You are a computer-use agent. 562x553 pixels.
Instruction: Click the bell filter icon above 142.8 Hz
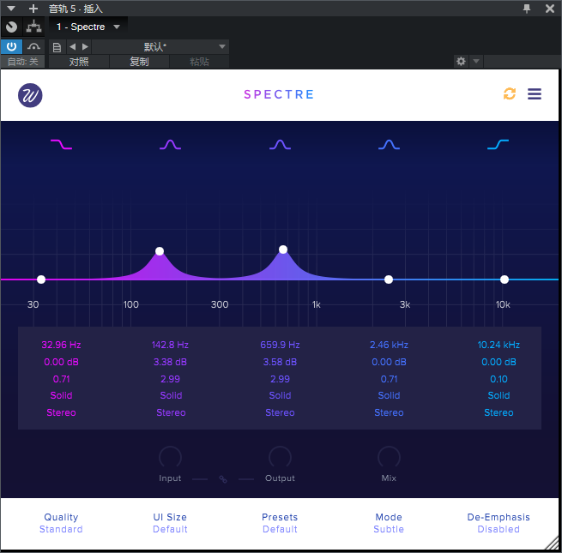coord(170,144)
